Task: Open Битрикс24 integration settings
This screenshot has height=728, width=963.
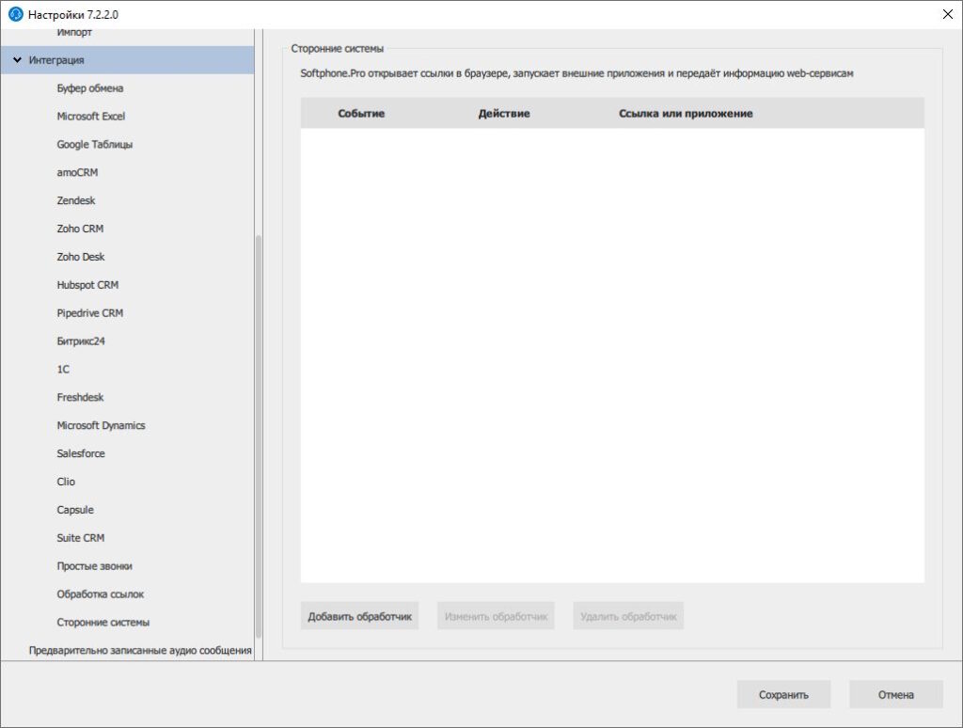Action: coord(81,341)
